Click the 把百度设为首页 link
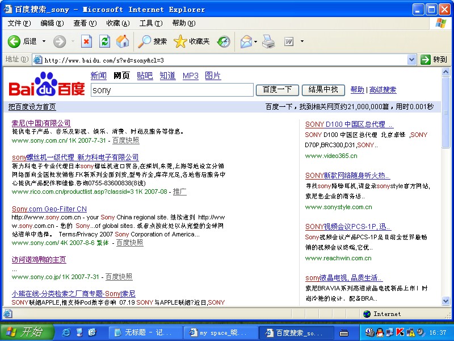The height and width of the screenshot is (341, 454). coord(32,107)
